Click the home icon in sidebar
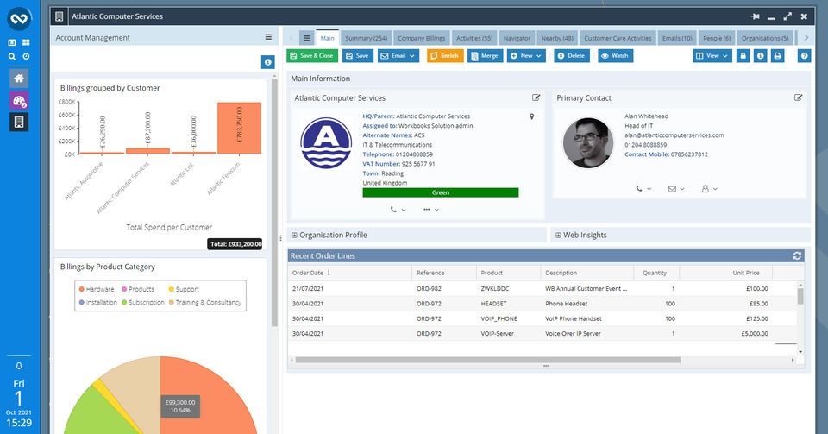828x434 pixels. [19, 79]
